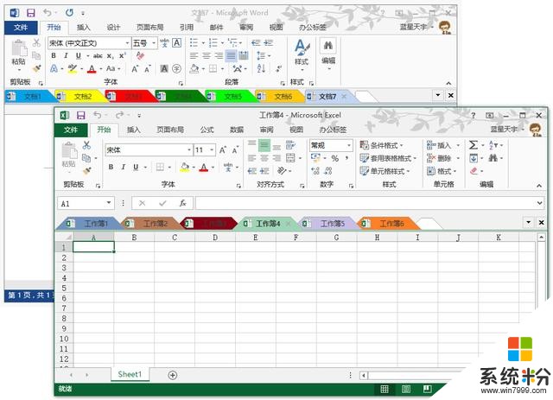
Task: Click the Excel Help question mark
Action: point(474,116)
